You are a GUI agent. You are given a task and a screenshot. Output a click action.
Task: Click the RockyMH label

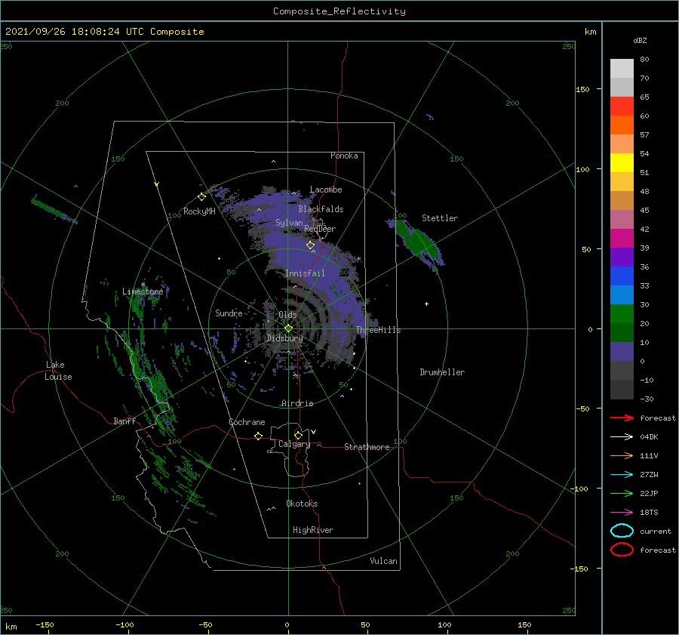coord(199,211)
